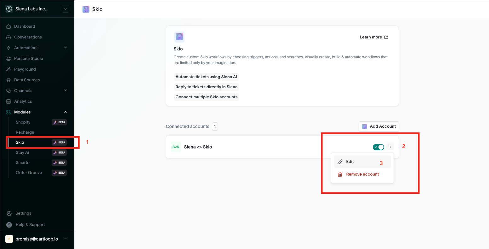Click the Data Sources layers icon

[9, 80]
